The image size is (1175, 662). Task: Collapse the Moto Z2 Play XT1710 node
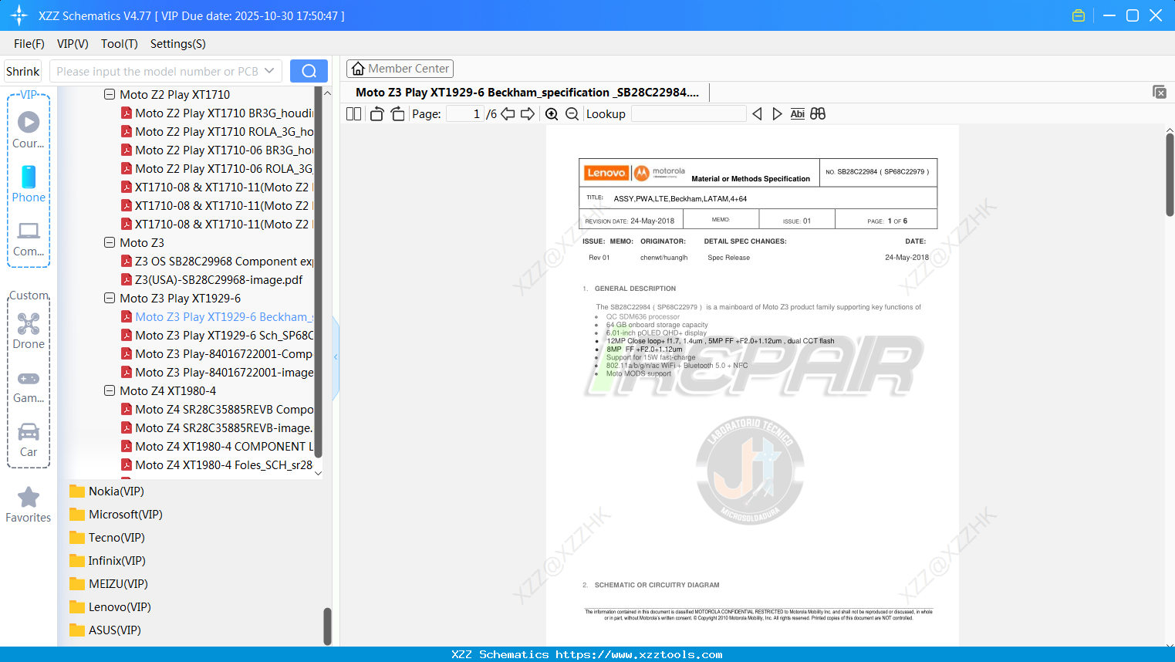(x=110, y=94)
